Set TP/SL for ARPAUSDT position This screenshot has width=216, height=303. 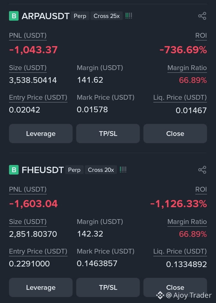(108, 134)
